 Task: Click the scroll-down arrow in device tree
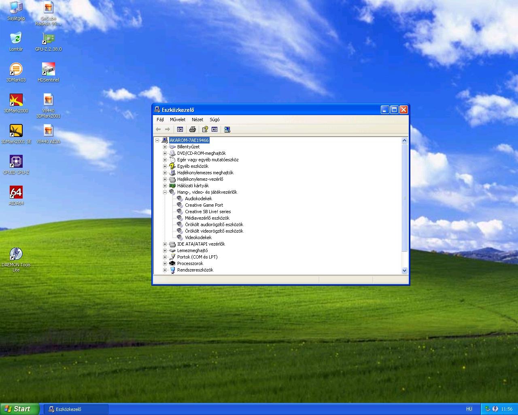coord(404,270)
